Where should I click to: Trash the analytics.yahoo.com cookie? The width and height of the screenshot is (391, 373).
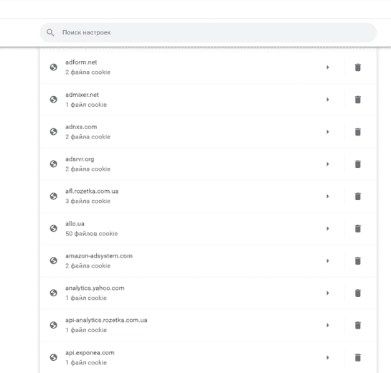click(357, 293)
